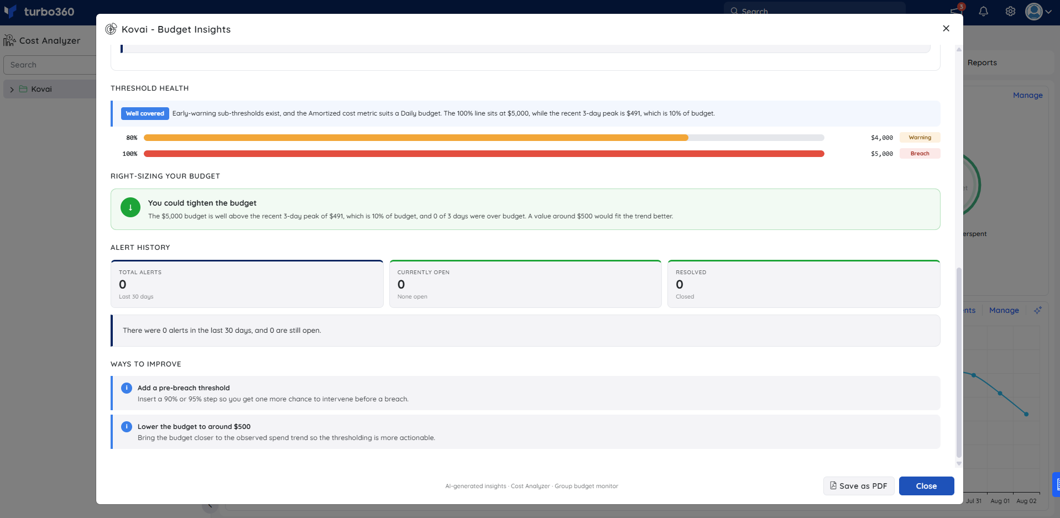Click the global Search box in the top bar

pyautogui.click(x=814, y=11)
